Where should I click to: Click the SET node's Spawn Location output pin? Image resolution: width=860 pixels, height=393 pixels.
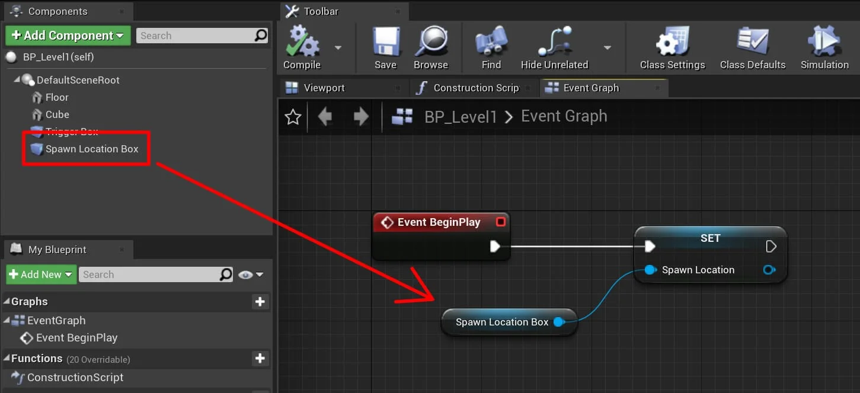pos(769,270)
